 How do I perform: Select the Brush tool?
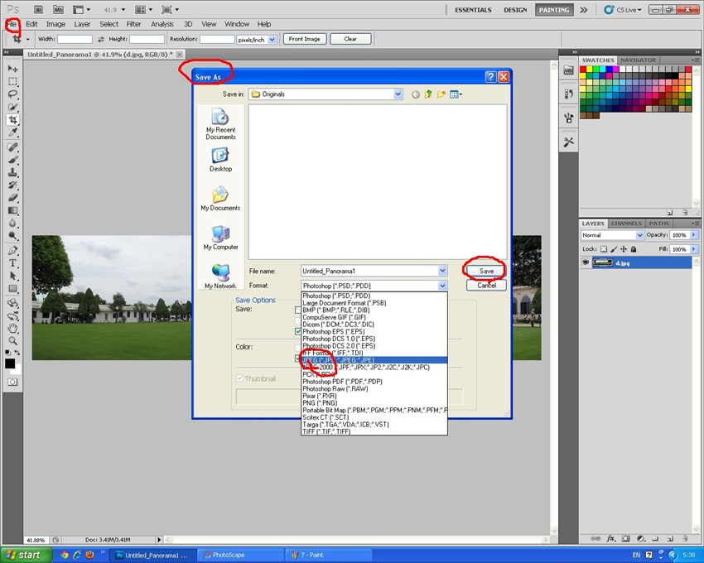point(12,160)
